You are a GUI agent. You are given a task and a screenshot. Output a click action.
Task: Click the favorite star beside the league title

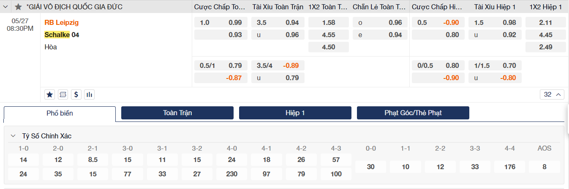point(18,7)
